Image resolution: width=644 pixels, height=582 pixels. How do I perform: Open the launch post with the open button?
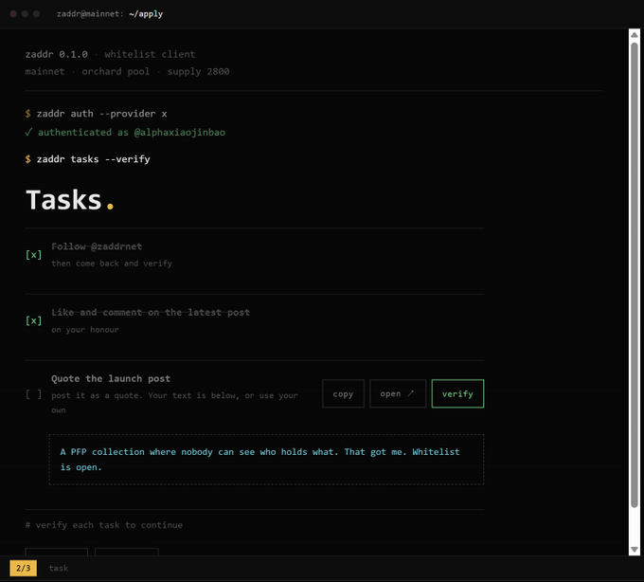click(x=398, y=393)
